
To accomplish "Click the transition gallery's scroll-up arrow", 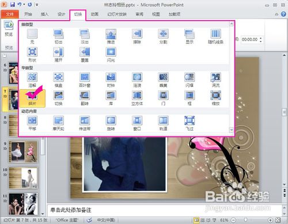I will point(232,24).
